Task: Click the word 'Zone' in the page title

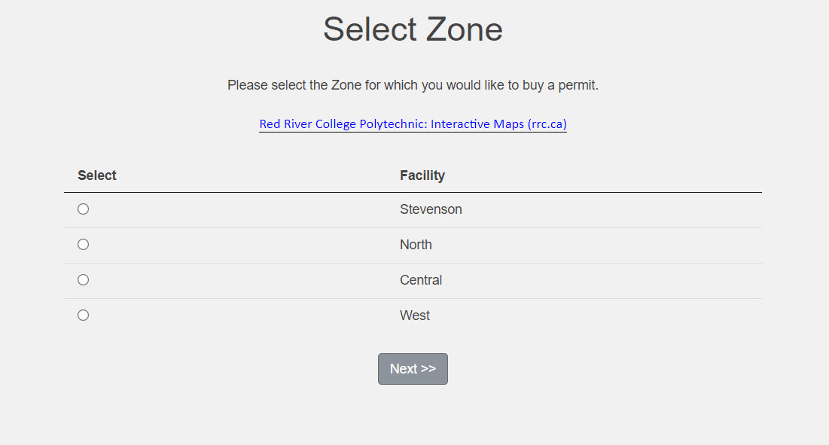Action: tap(464, 30)
